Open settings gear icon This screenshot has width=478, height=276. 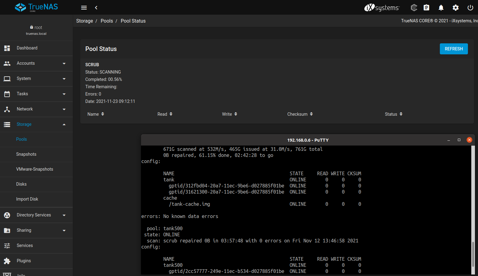(x=456, y=8)
